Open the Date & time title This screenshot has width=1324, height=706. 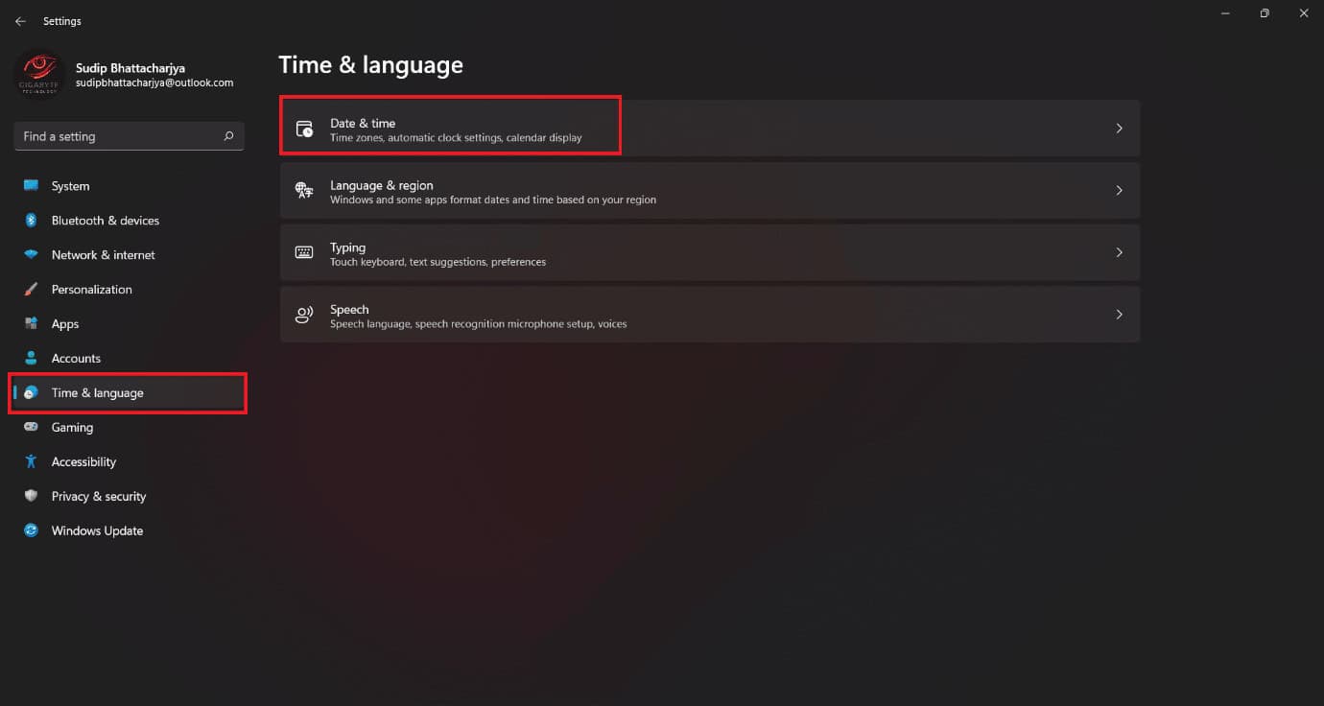point(363,123)
